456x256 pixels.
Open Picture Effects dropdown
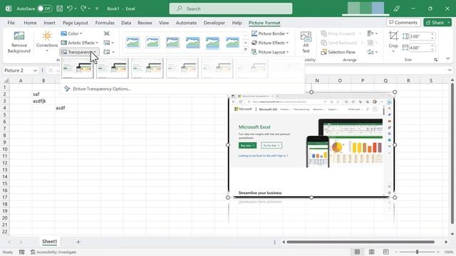(x=270, y=43)
